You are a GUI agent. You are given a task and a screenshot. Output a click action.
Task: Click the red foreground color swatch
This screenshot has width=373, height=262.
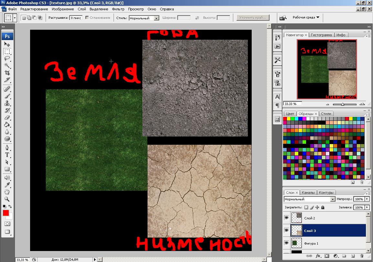pos(6,213)
